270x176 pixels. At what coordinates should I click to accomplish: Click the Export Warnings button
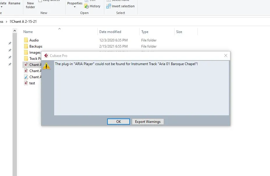(148, 122)
